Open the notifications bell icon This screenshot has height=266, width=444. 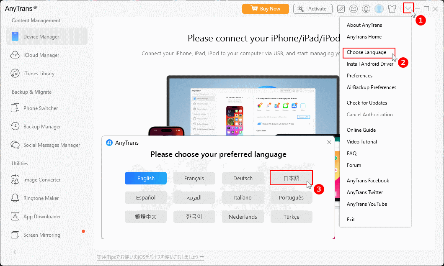coord(366,9)
